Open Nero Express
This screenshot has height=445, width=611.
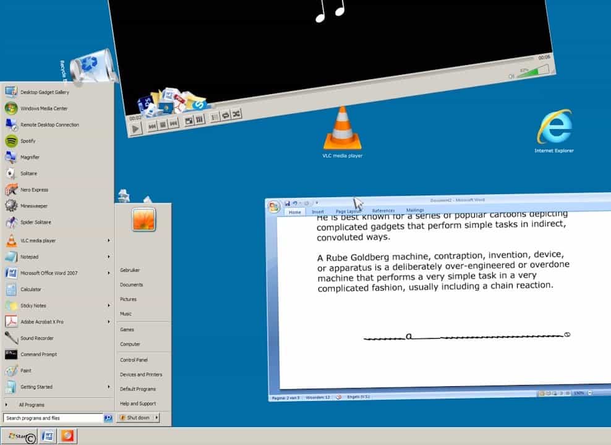(58, 190)
